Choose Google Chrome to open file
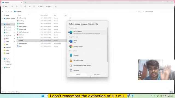Screen dimensions: 175x98 coord(87,46)
